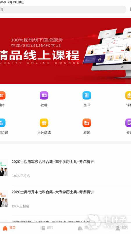Viewport: 131px width, 234px height.
Task: Tap the blue 图书 books icon
Action: tap(87, 95)
